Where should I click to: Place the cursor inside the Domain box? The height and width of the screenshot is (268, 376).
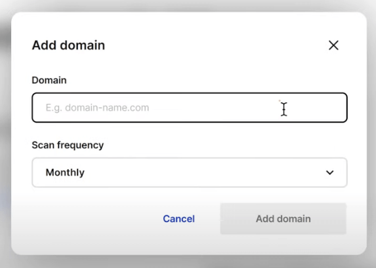(x=190, y=107)
